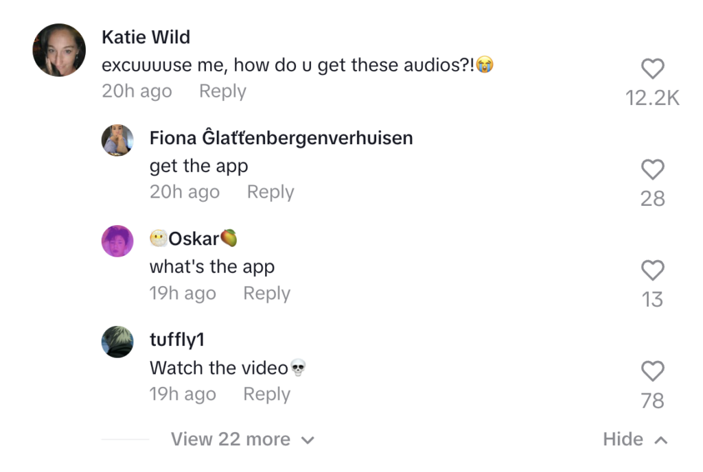Like Fiona's 'get the app' reply
Viewport: 703px width, 472px height.
tap(652, 169)
